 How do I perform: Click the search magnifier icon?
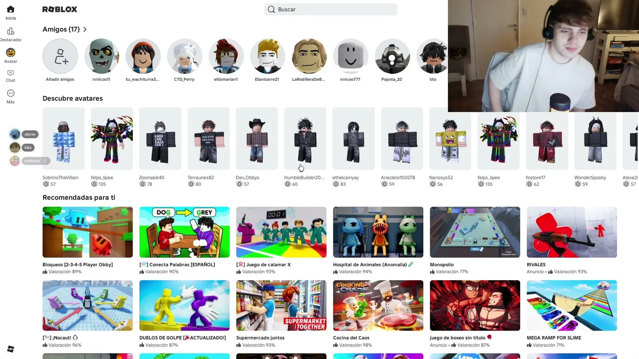pyautogui.click(x=271, y=9)
